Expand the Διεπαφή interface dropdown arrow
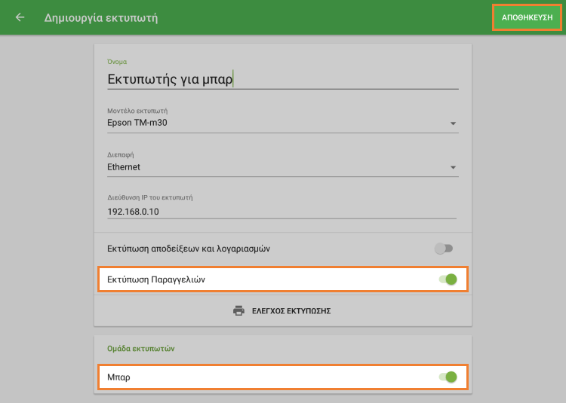The image size is (566, 403). (453, 167)
